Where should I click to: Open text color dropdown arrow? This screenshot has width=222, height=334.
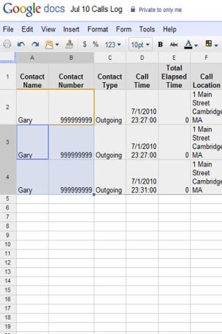pyautogui.click(x=196, y=46)
